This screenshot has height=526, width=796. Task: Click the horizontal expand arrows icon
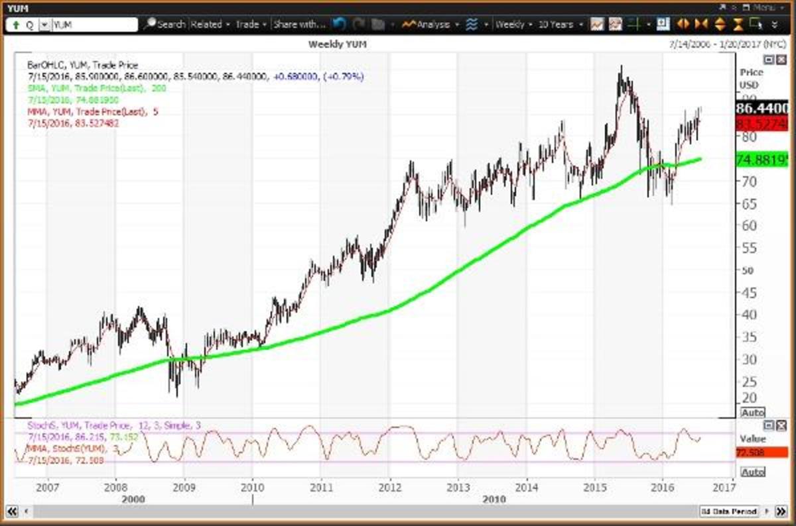[x=682, y=24]
